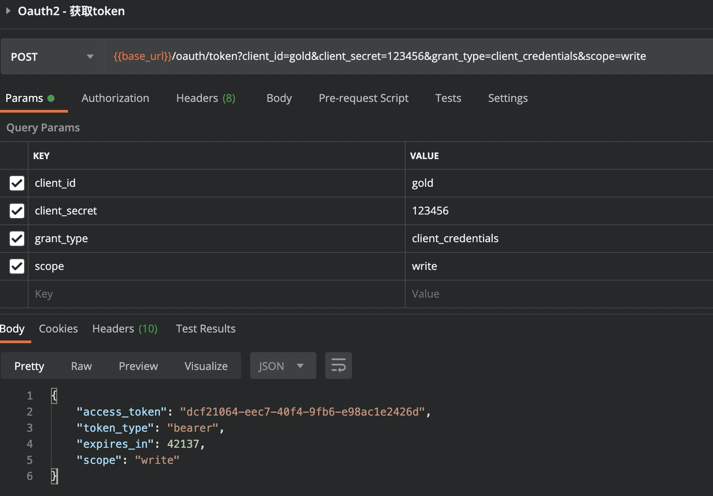Go to the Pre-request Script tab
This screenshot has height=496, width=713.
point(363,98)
